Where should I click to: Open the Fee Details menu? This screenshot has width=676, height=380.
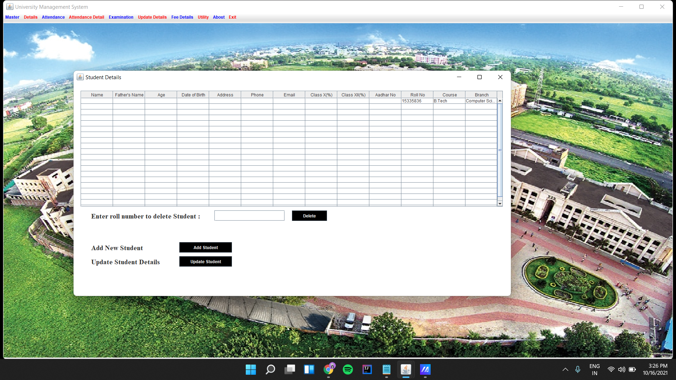pos(182,17)
